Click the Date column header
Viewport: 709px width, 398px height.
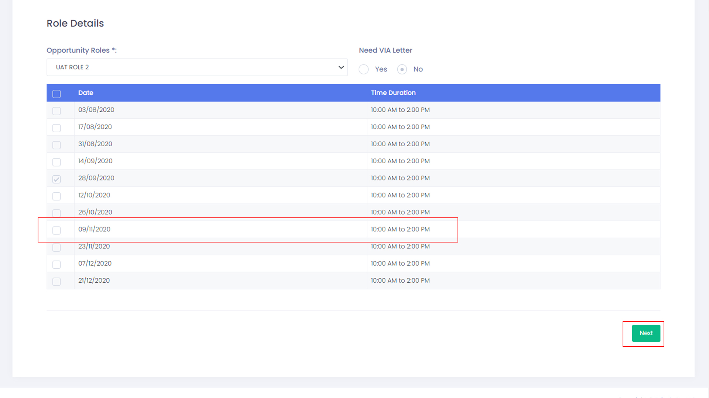pos(86,93)
